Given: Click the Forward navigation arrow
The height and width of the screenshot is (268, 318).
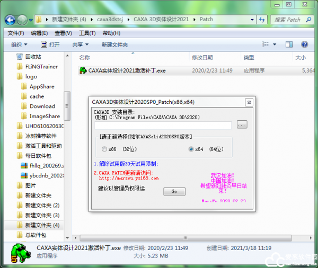Looking at the screenshot, I should click(22, 20).
